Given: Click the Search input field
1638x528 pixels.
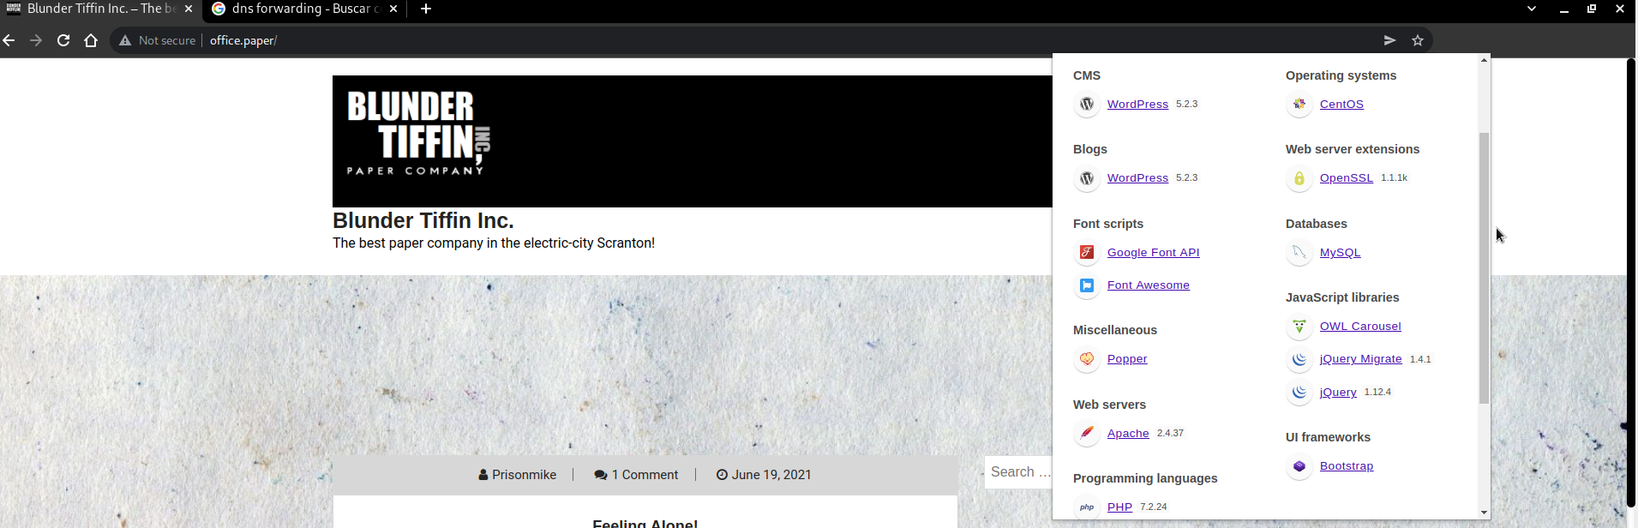Looking at the screenshot, I should coord(1019,472).
